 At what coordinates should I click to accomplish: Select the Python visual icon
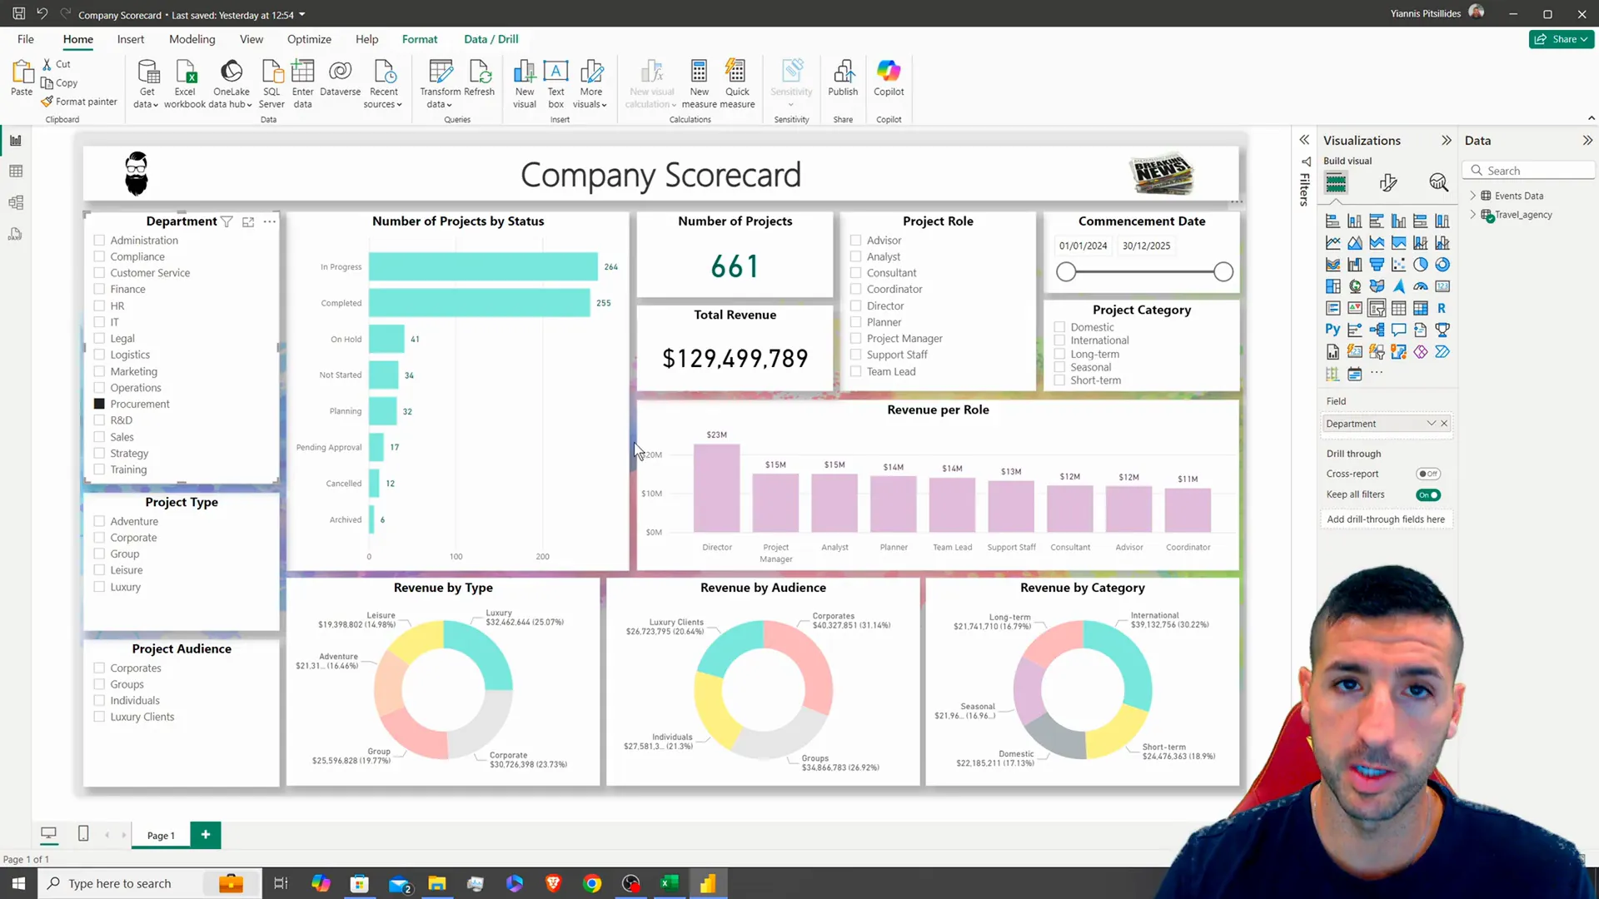point(1332,330)
